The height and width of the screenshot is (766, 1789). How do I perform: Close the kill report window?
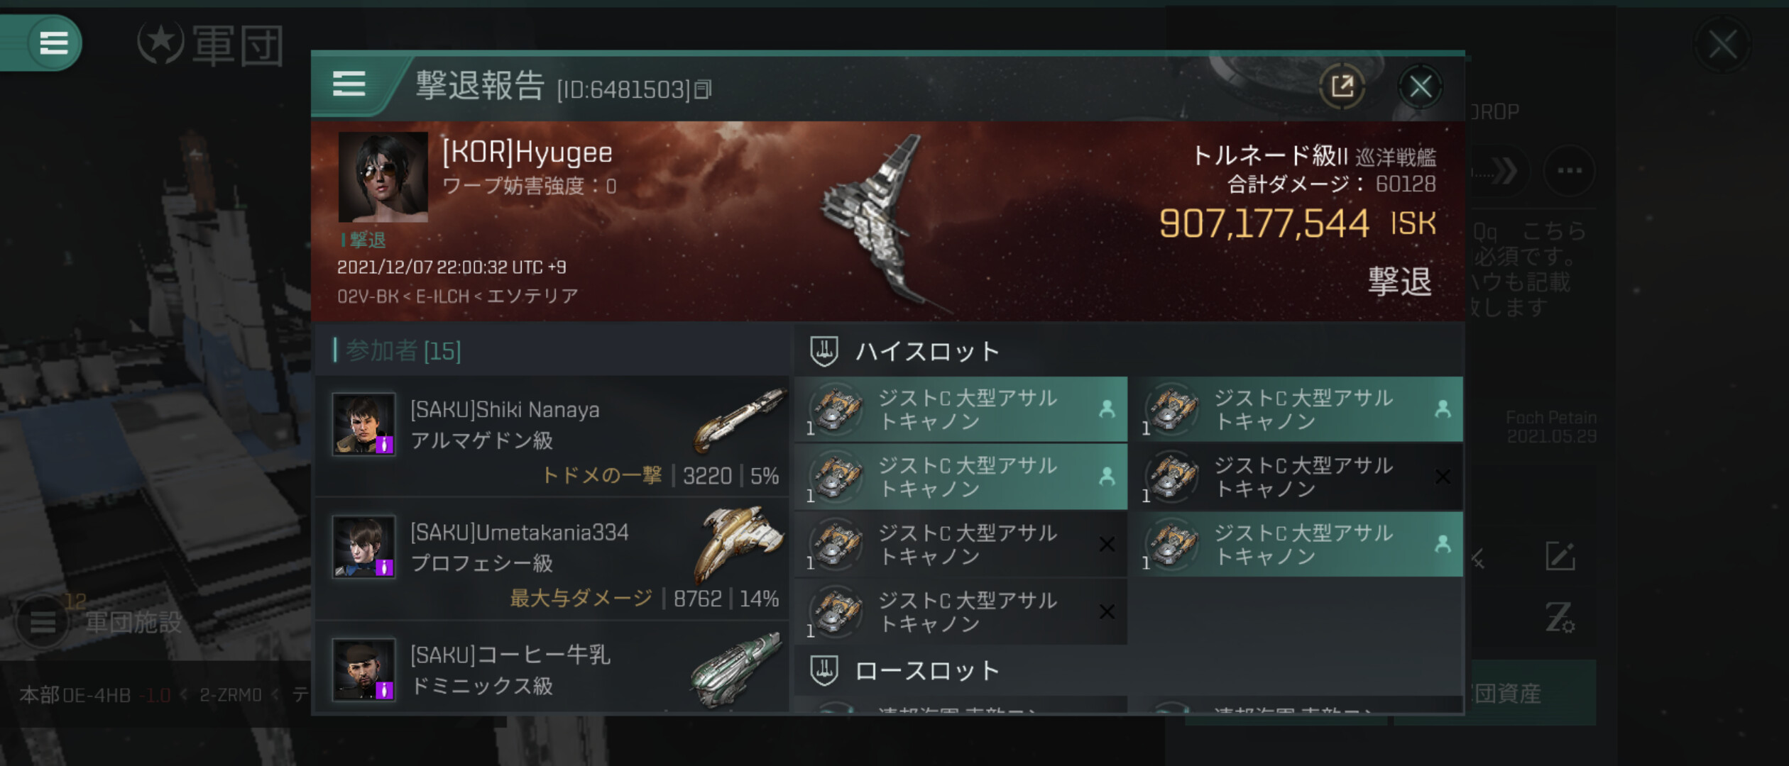1420,87
